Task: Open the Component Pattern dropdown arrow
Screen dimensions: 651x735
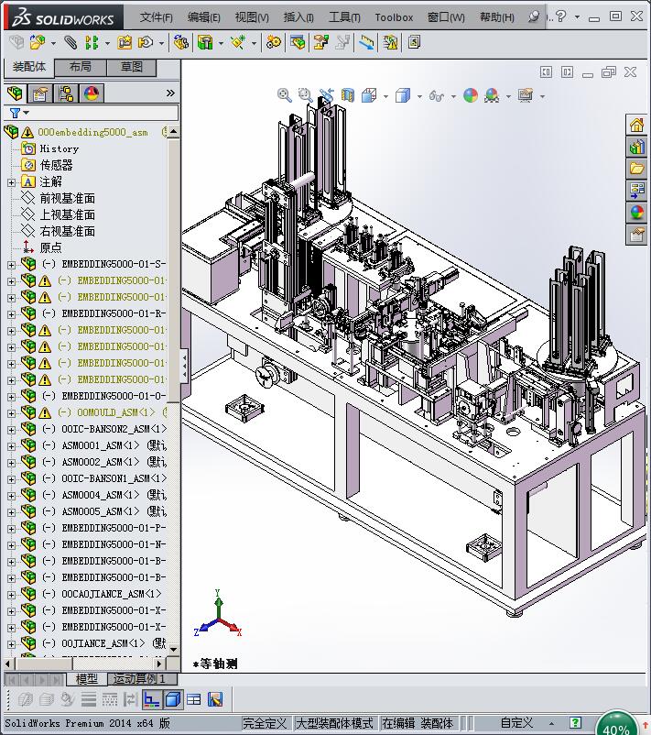Action: pyautogui.click(x=107, y=44)
